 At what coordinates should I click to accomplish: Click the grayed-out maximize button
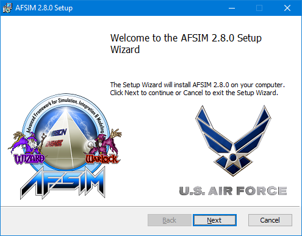[x=259, y=8]
